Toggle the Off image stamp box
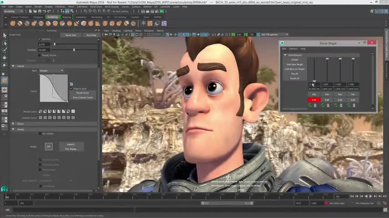 coord(49,147)
